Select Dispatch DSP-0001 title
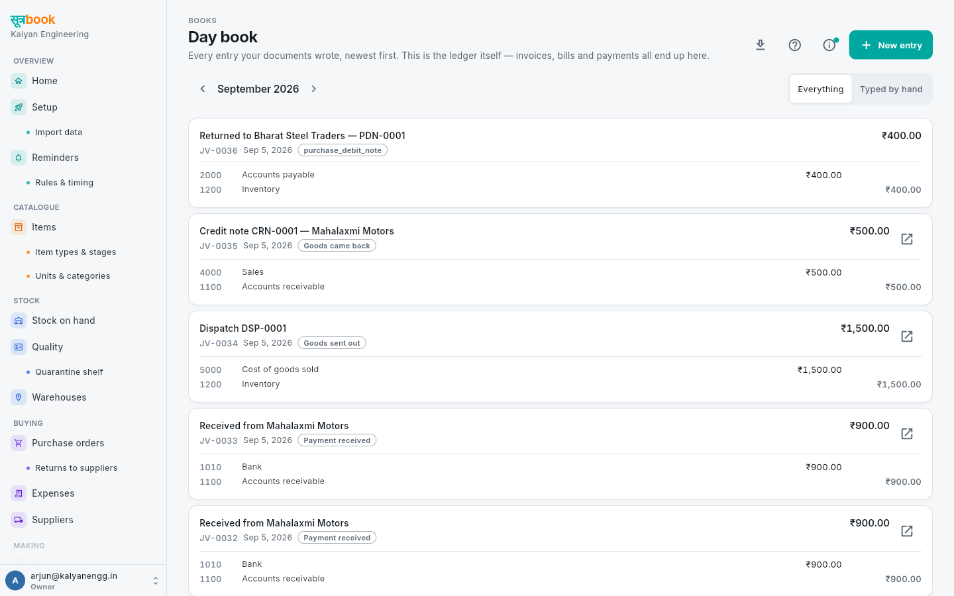Image resolution: width=954 pixels, height=596 pixels. [x=243, y=328]
